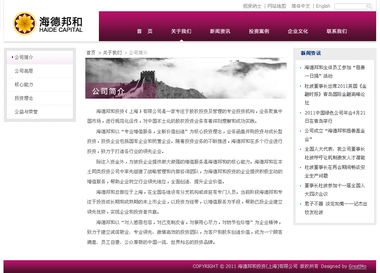The width and height of the screenshot is (380, 273).
Task: Open the 招贤纳士 link
Action: [252, 6]
